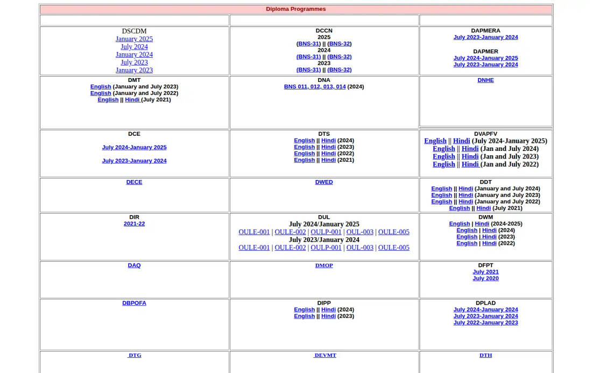Screen dimensions: 592x373
Task: Open DPLAD July 2024-January 2024 link
Action: 485,309
